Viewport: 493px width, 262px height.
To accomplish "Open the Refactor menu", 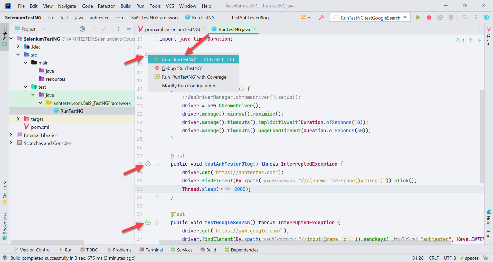I will coord(106,6).
